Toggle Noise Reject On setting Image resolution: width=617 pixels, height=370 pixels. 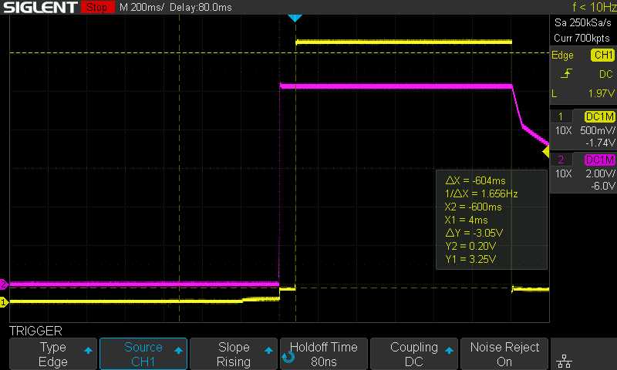point(504,355)
